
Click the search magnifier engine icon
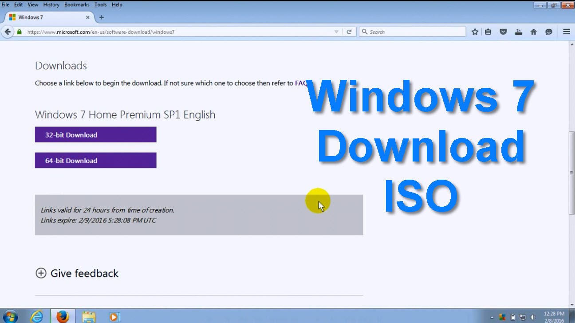click(x=365, y=32)
